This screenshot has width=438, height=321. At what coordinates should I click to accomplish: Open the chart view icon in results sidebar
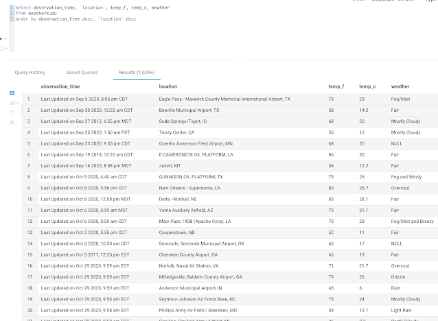pyautogui.click(x=10, y=102)
